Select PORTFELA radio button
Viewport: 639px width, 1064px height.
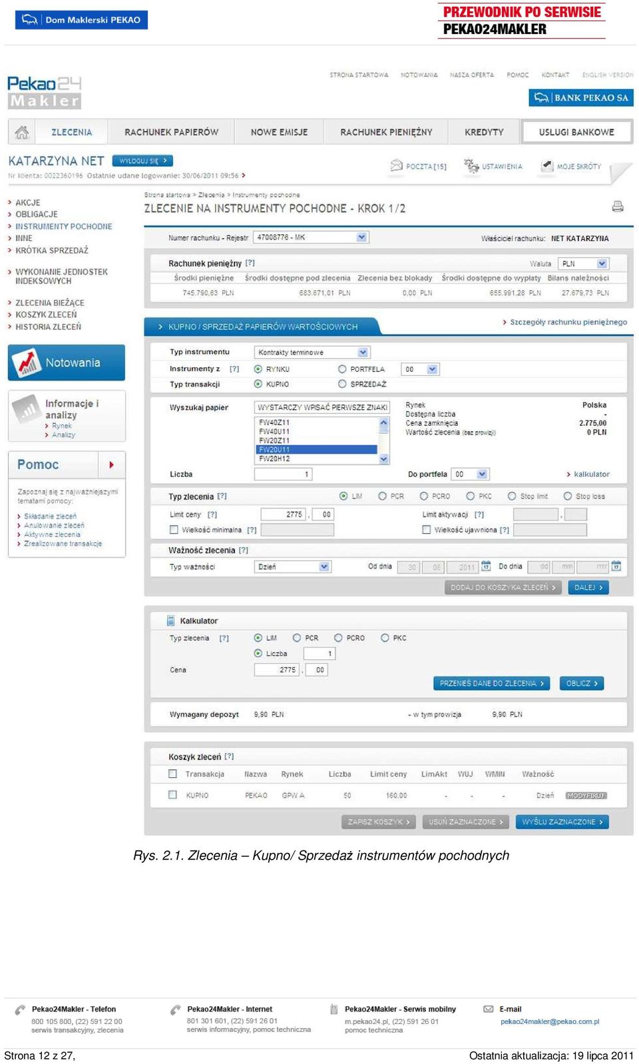click(342, 369)
